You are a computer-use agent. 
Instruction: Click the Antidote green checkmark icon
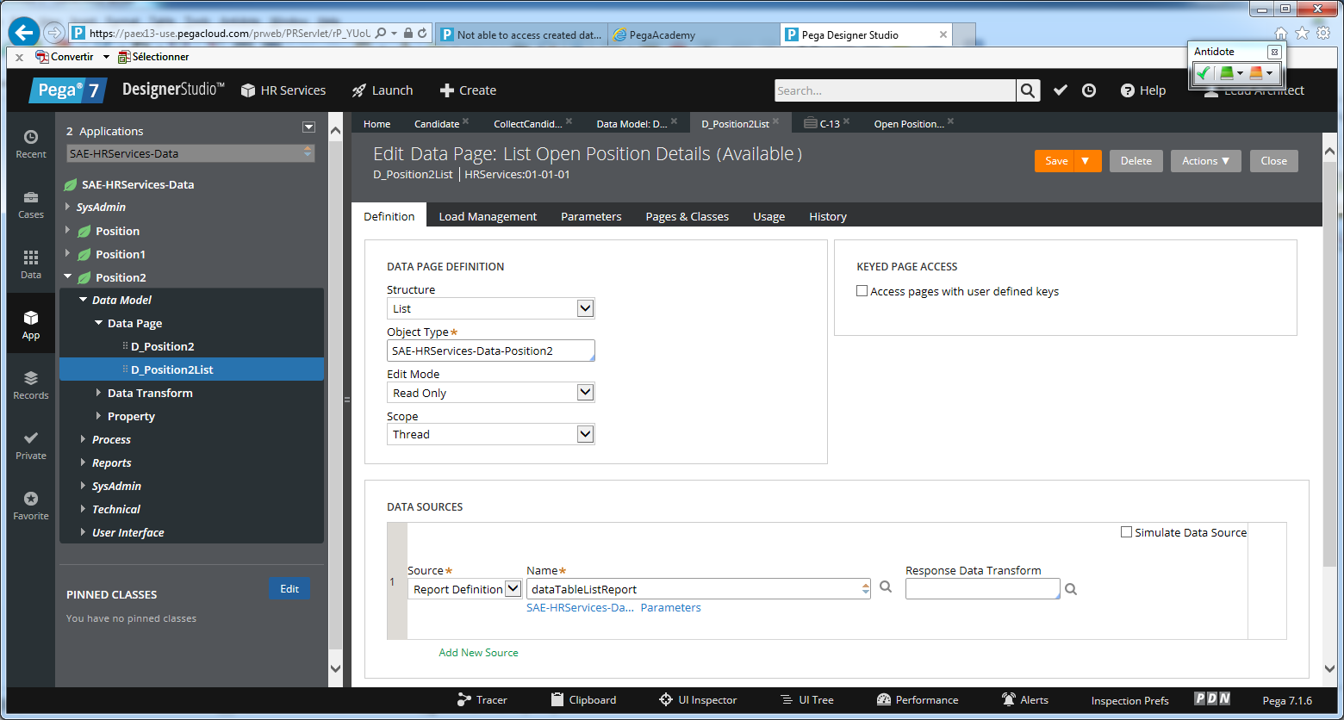coord(1204,73)
